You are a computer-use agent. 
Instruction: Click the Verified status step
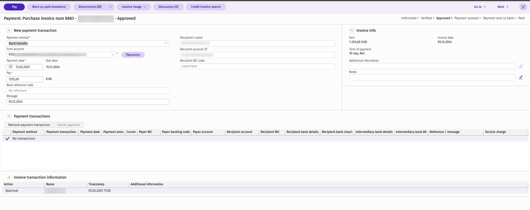pos(426,18)
